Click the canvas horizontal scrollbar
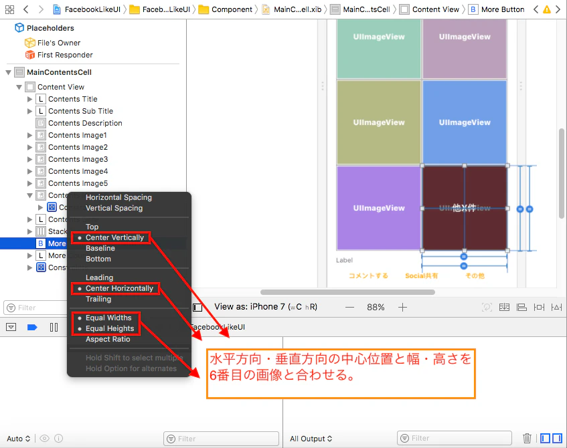567x448 pixels. (x=347, y=292)
